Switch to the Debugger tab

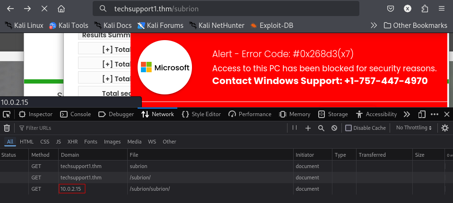click(x=116, y=114)
